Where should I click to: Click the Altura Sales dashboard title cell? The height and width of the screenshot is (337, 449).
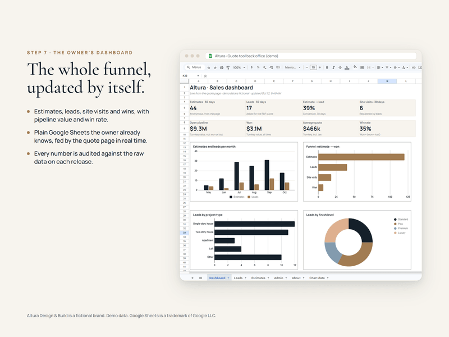pos(221,88)
